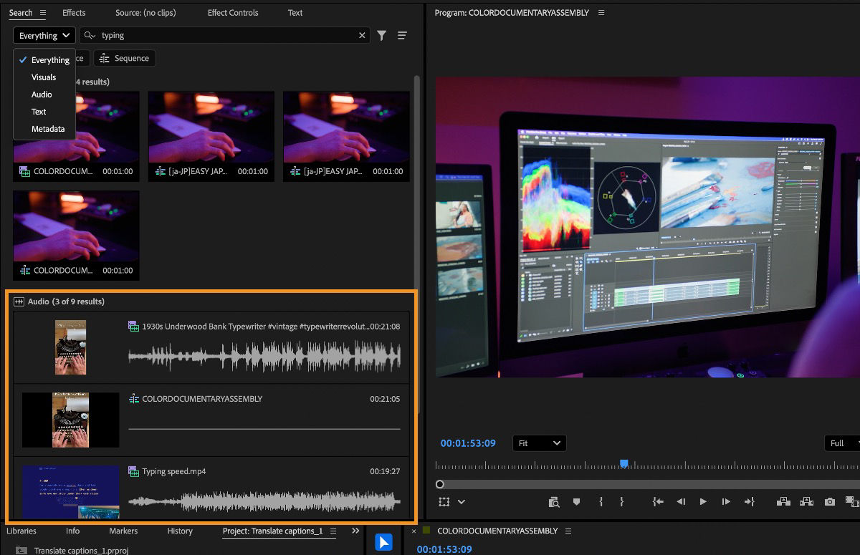860x555 pixels.
Task: Open the Fit zoom level dropdown
Action: (539, 443)
